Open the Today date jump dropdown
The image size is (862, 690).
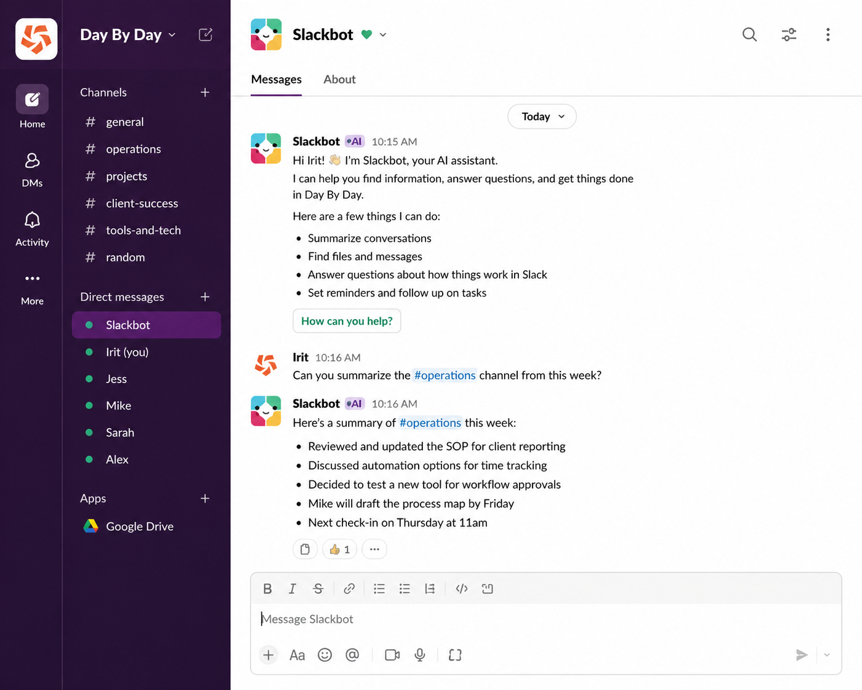(542, 117)
